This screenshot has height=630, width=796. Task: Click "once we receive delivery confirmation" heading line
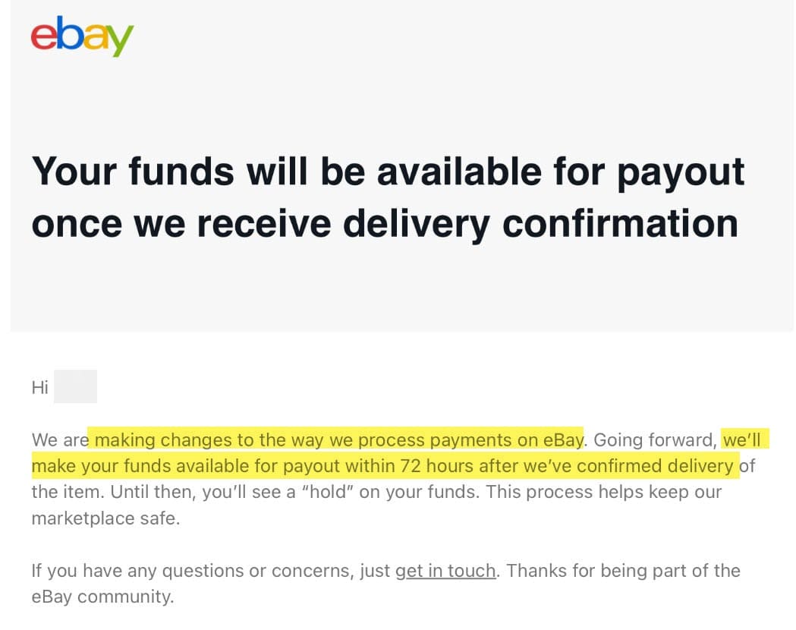click(385, 224)
